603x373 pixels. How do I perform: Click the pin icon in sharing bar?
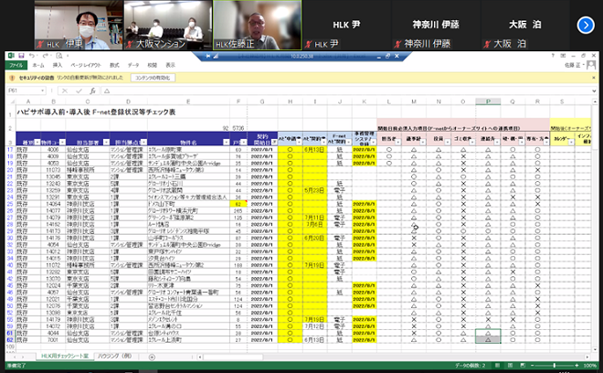click(208, 56)
